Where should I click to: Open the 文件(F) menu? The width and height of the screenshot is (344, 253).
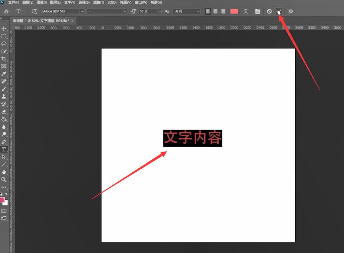[14, 3]
